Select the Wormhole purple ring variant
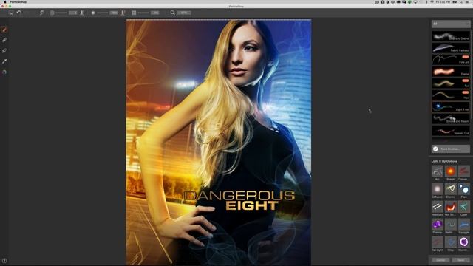Screen dimensions: 473x266 (463, 242)
